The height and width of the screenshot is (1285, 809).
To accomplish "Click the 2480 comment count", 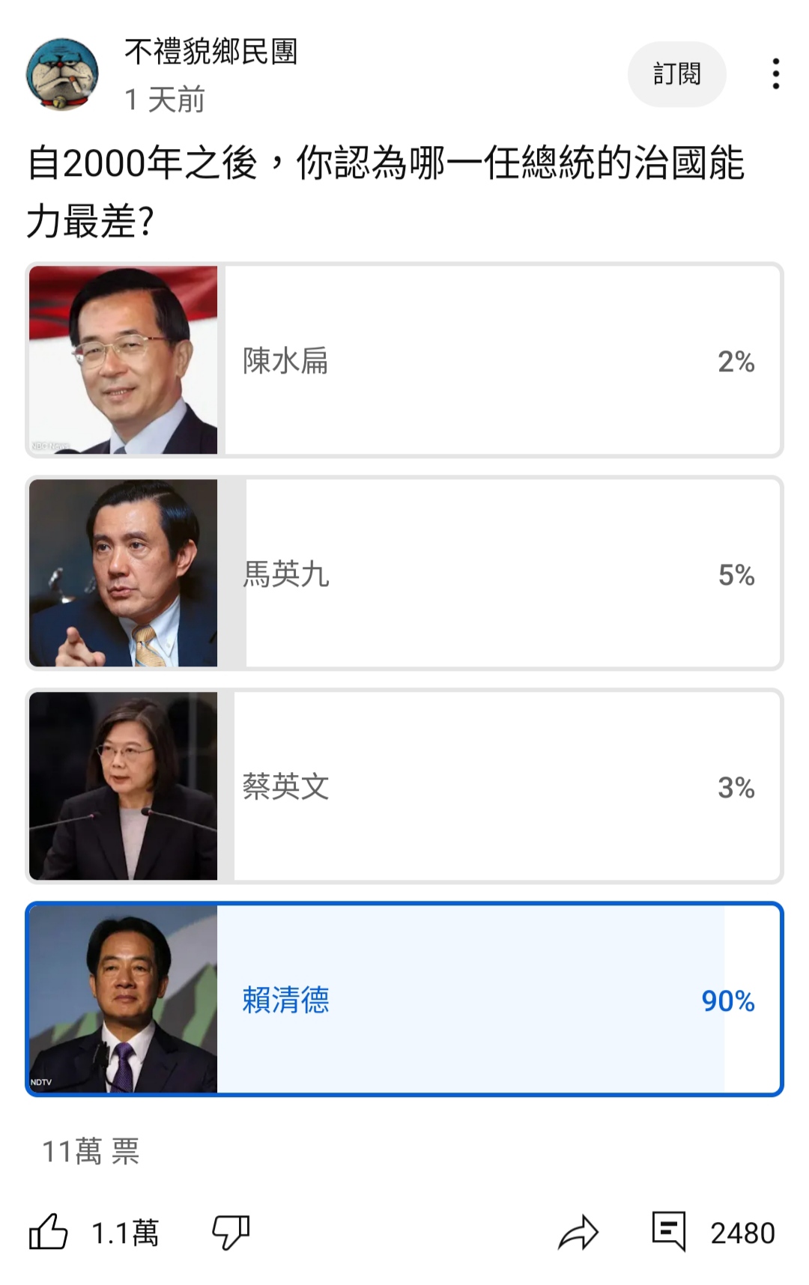I will pos(742,1233).
